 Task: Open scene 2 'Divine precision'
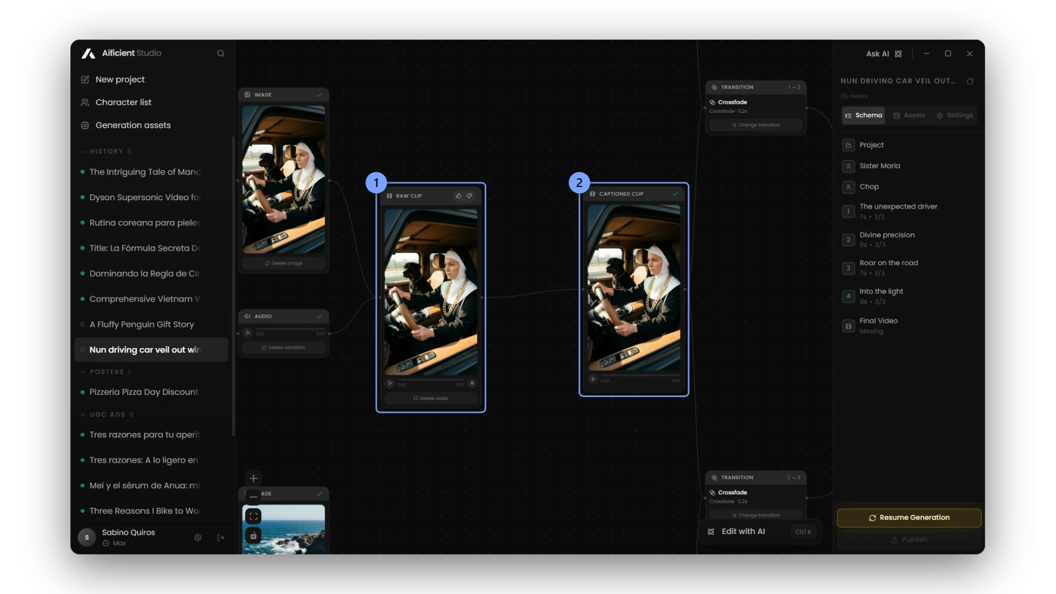909,239
